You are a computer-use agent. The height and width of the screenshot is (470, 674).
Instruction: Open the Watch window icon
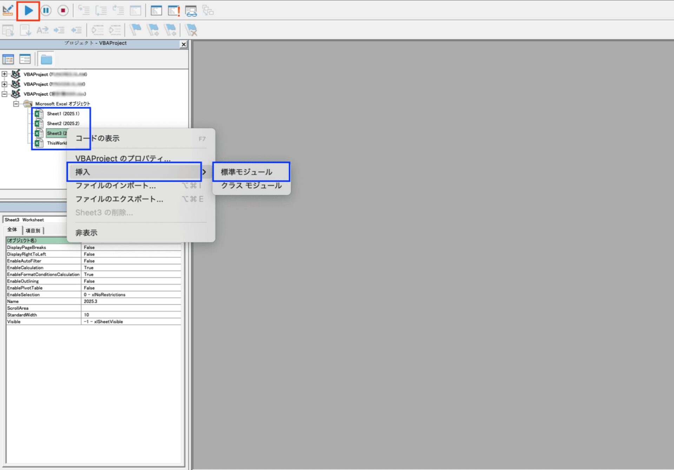(174, 11)
